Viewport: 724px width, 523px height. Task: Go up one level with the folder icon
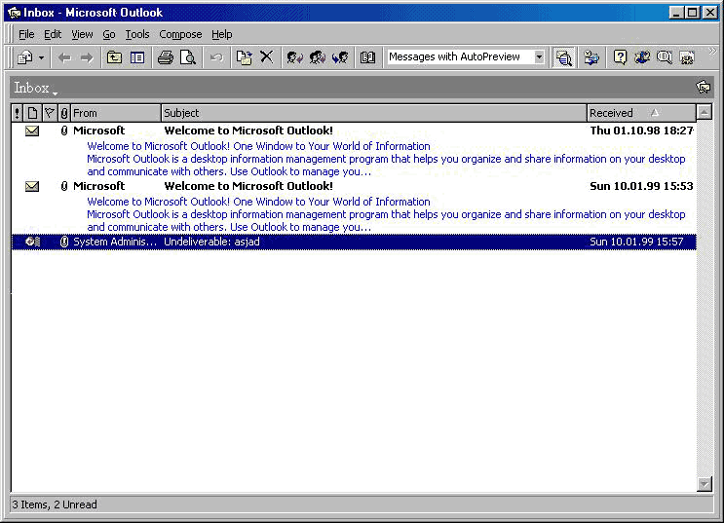pyautogui.click(x=114, y=57)
